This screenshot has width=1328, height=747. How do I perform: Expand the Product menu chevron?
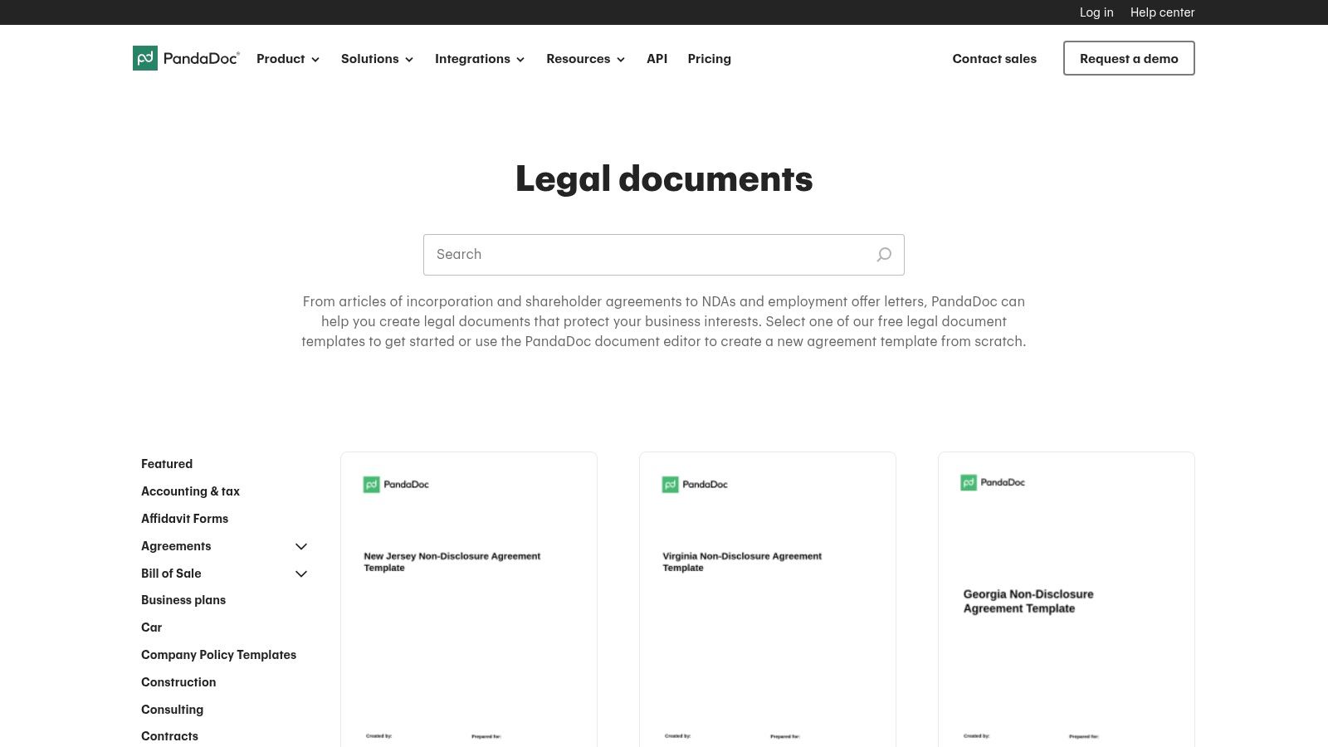(315, 60)
